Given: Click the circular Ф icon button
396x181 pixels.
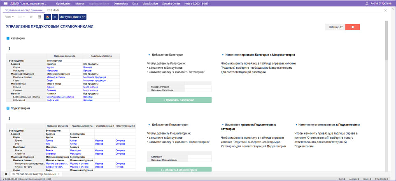Looking at the screenshot, I should tap(54, 17).
